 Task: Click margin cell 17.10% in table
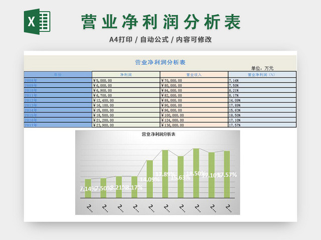pos(262,120)
